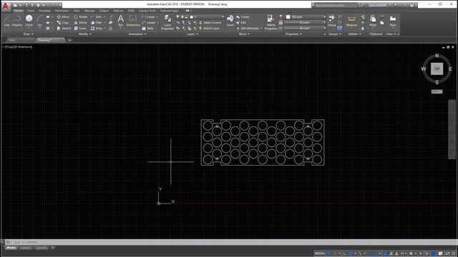458x257 pixels.
Task: Open the Express Tools ribbon tab
Action: click(x=147, y=11)
